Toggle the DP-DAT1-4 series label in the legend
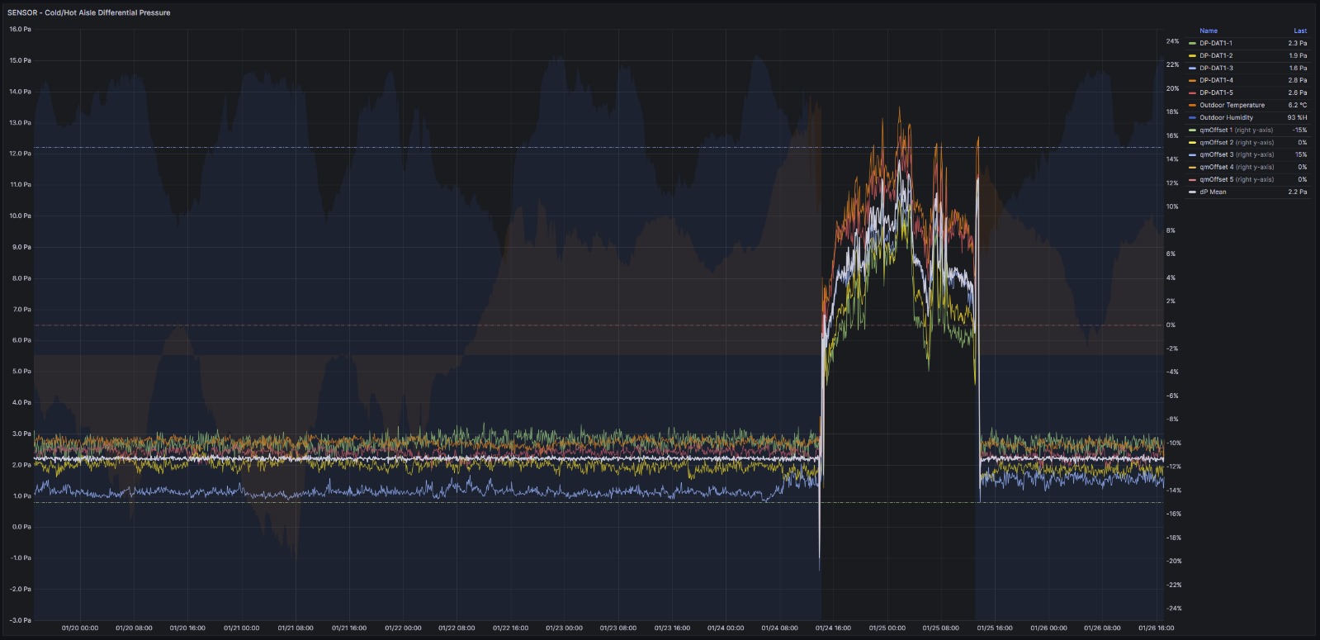This screenshot has width=1320, height=640. point(1216,80)
